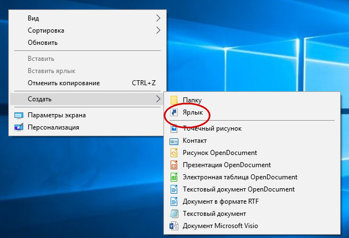349x238 pixels.
Task: Choose Отменить копирование
Action: 88,83
